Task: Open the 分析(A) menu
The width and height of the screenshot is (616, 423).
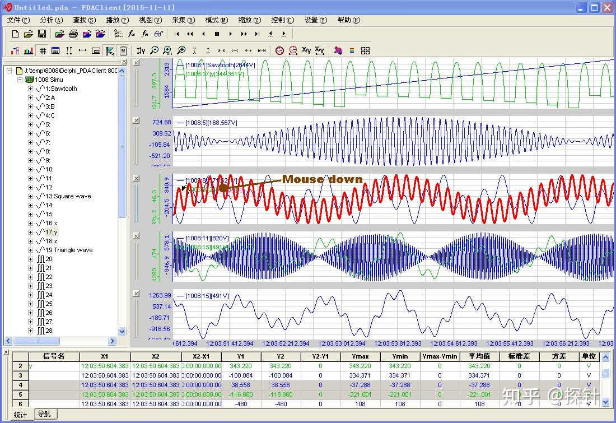Action: tap(51, 20)
